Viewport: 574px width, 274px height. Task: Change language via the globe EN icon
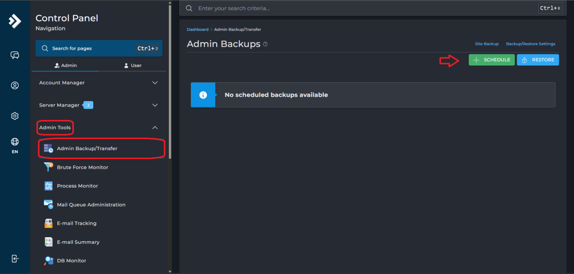point(15,145)
